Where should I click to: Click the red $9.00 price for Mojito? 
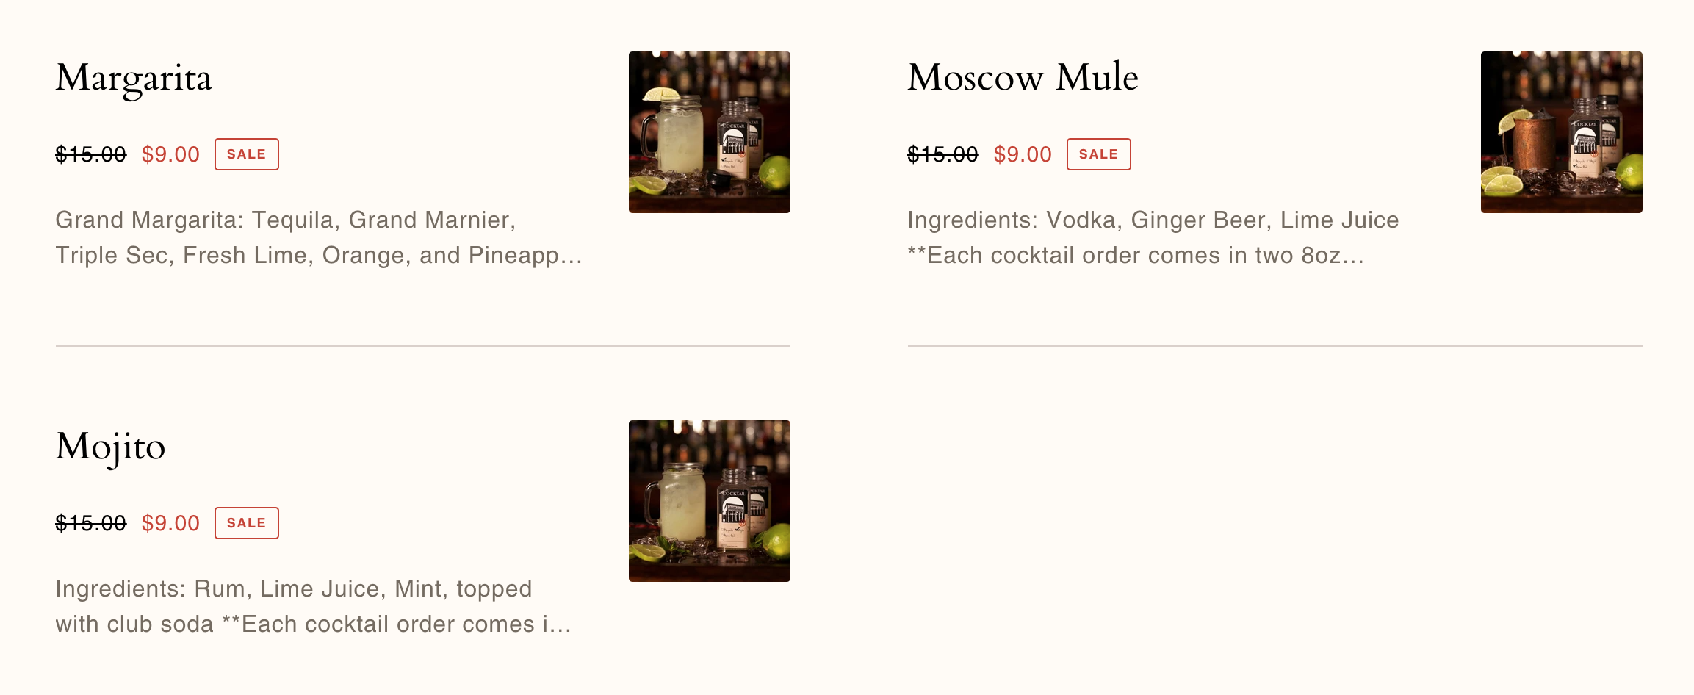pyautogui.click(x=170, y=523)
